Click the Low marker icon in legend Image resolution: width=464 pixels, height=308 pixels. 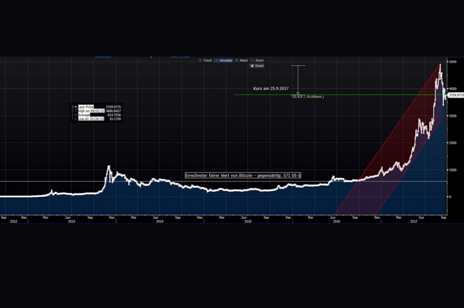(x=76, y=119)
